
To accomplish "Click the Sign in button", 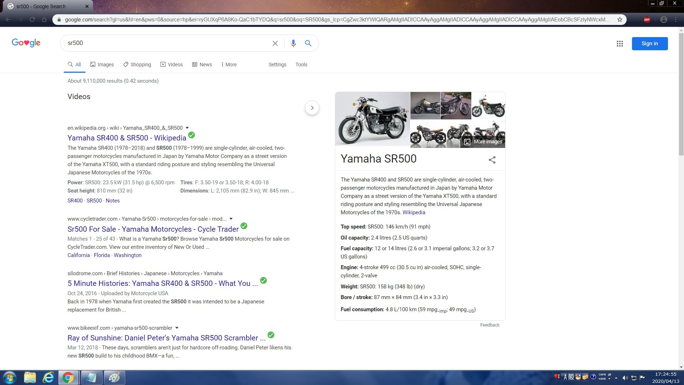I will coord(650,43).
